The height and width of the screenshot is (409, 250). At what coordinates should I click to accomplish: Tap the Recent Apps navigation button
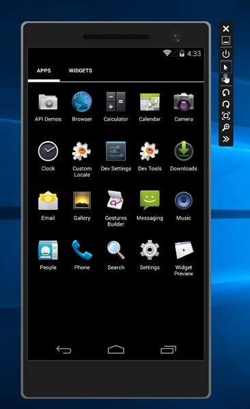(168, 350)
